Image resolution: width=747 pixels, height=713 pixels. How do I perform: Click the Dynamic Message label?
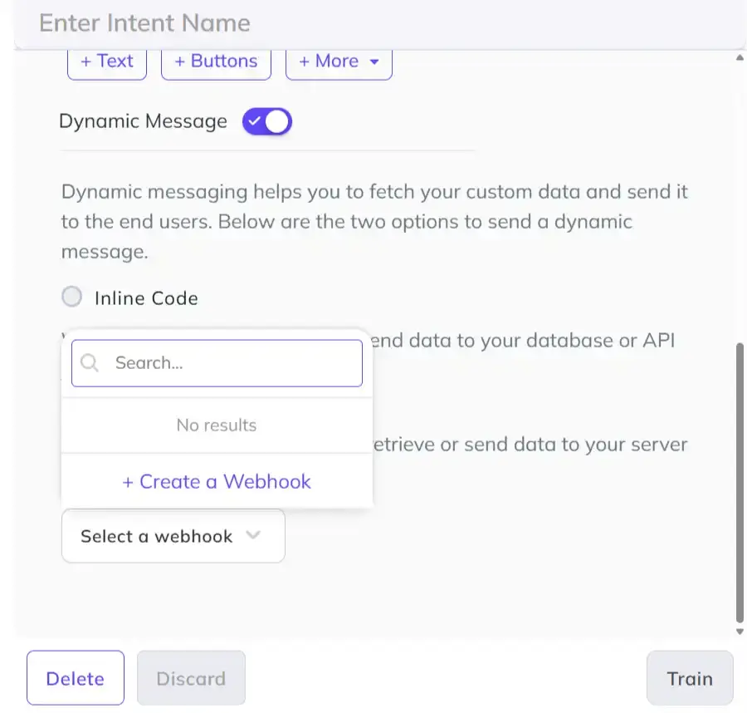coord(144,121)
